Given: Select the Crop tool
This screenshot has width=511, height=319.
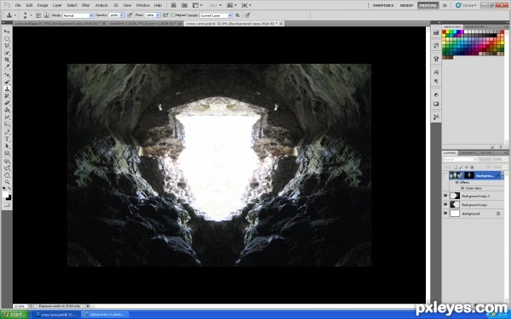Looking at the screenshot, I should 7,60.
